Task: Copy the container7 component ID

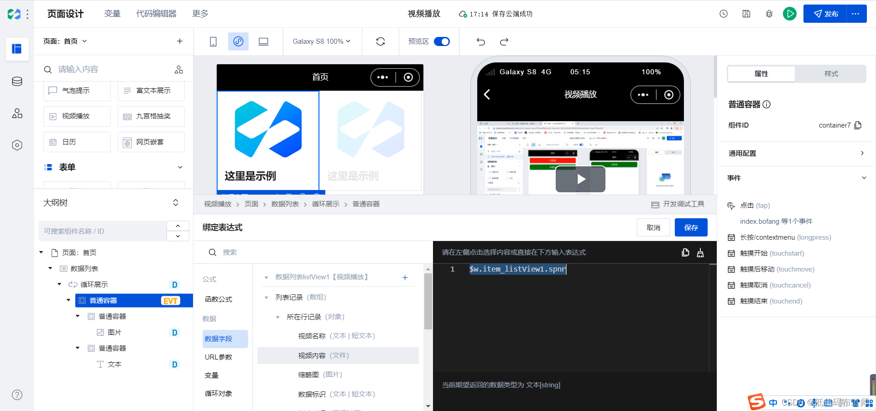Action: [x=858, y=125]
